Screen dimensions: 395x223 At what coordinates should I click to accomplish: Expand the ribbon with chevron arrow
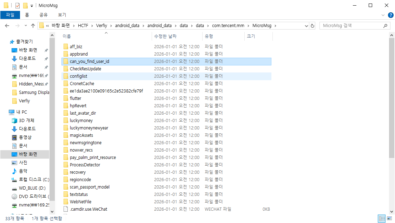[383, 15]
